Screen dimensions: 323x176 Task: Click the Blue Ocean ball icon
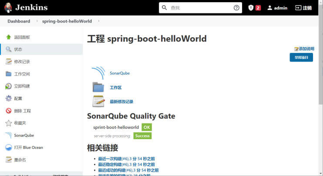click(8, 147)
